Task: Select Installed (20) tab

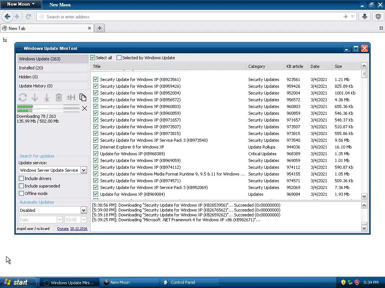Action: point(53,68)
